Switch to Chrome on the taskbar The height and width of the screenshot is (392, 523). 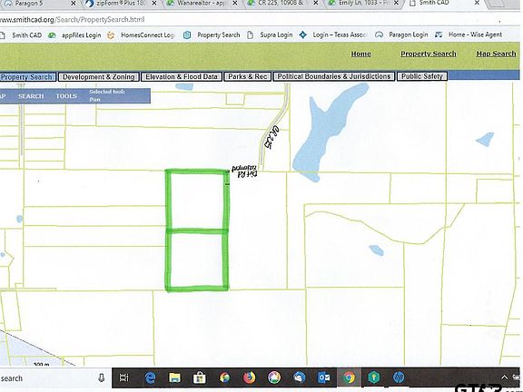[x=349, y=377]
